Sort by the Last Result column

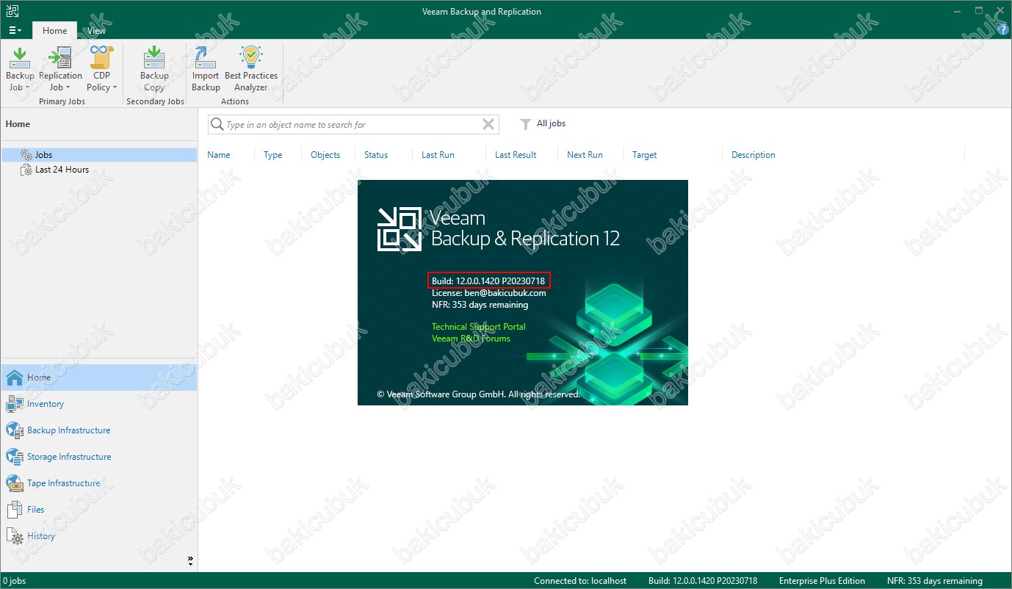pyautogui.click(x=516, y=155)
